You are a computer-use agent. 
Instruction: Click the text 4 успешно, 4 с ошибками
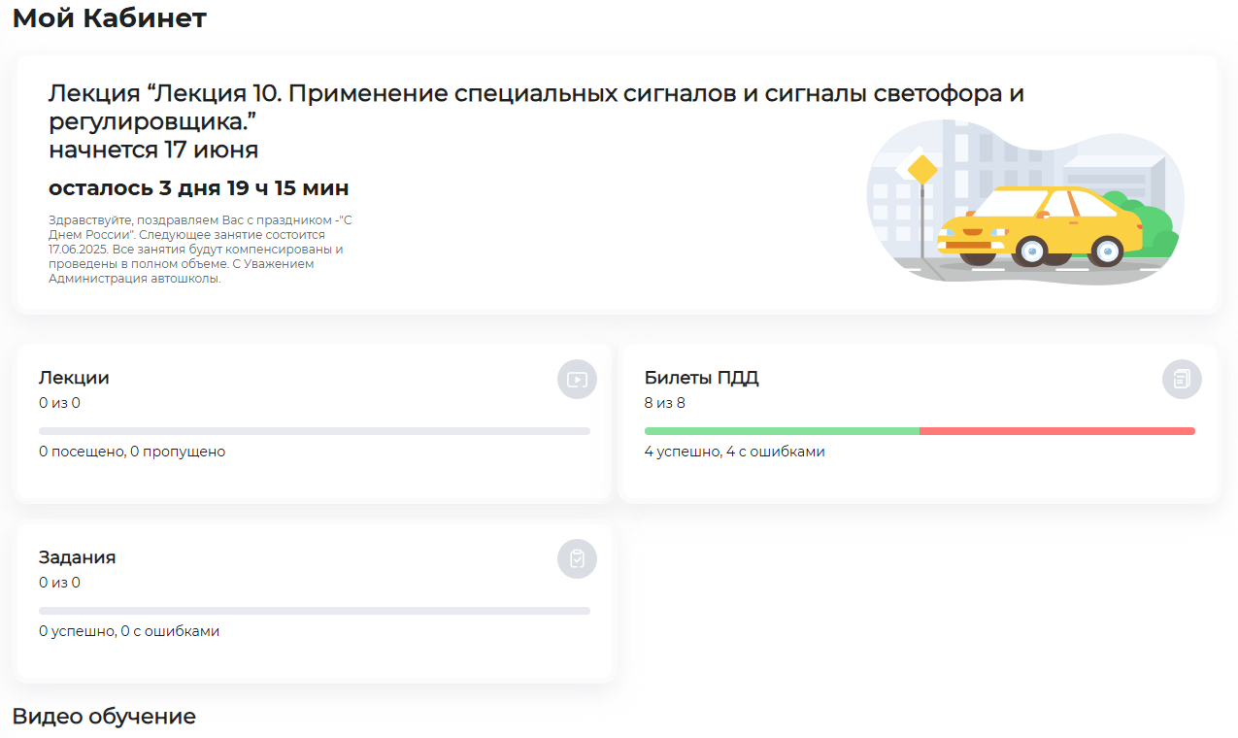(x=735, y=452)
